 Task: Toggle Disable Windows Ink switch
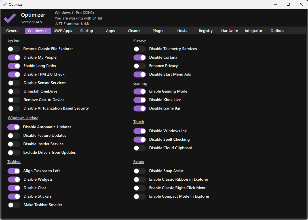coord(140,131)
